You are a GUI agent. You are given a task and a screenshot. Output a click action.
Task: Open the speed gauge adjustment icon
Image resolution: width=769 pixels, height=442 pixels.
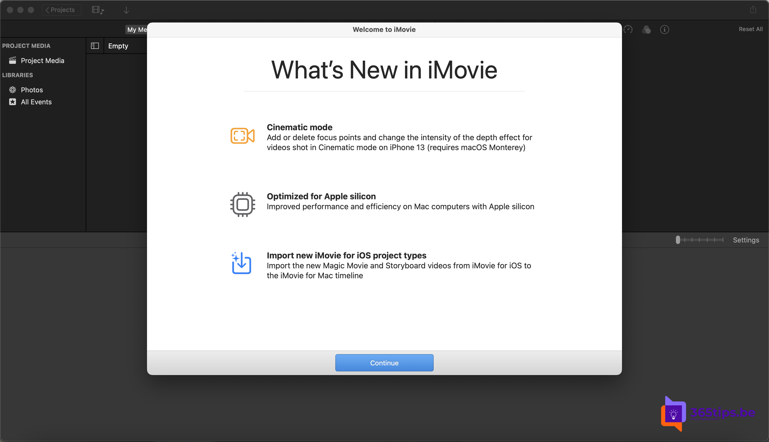628,30
